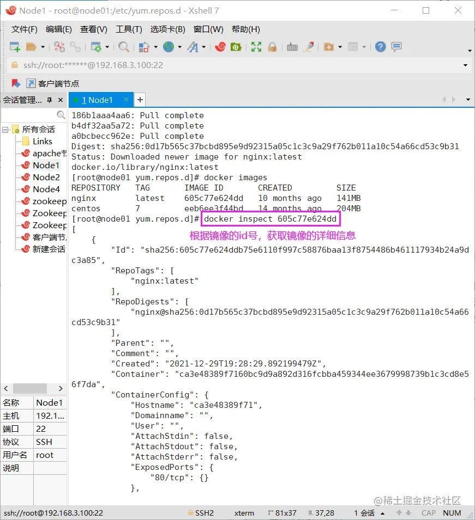Click the toolbar overflow arrow at right
The image size is (475, 520).
coord(470,51)
